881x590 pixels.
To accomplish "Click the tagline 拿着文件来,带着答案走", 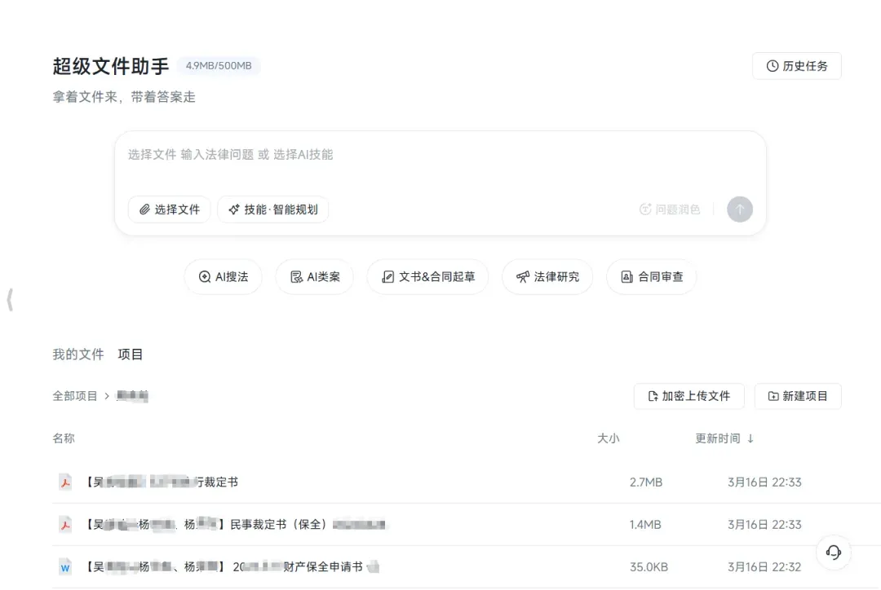I will [124, 97].
